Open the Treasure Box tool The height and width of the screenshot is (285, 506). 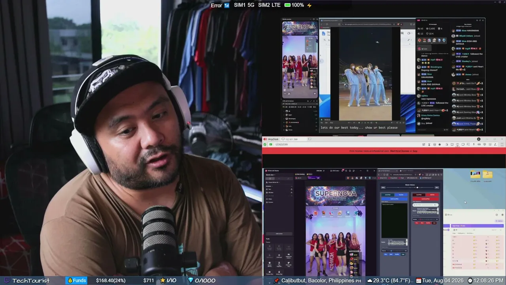[x=270, y=273]
